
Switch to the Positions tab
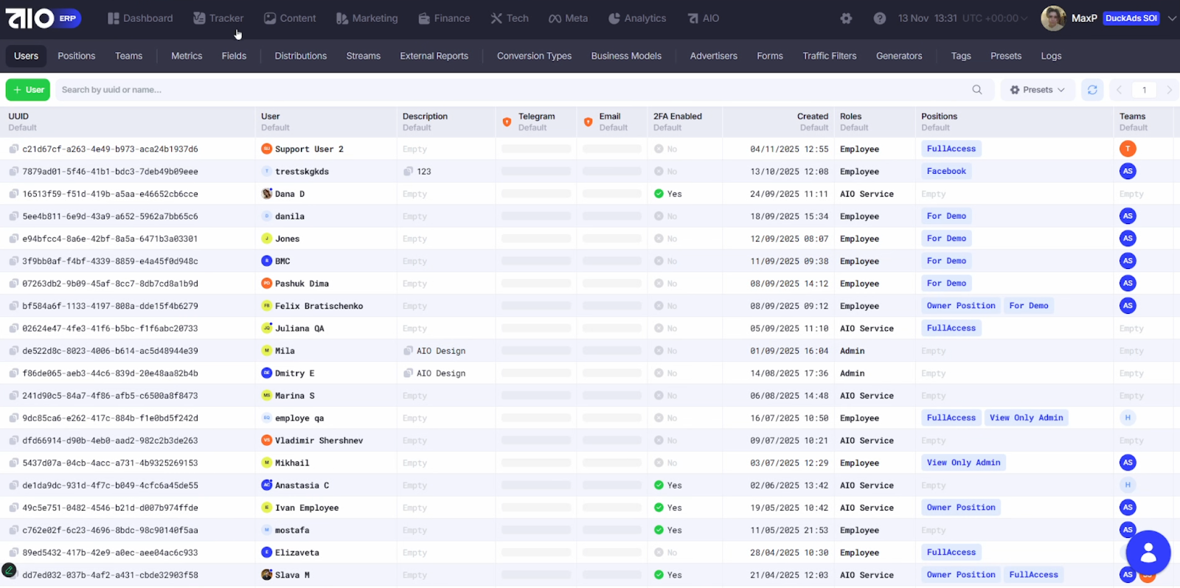(76, 56)
